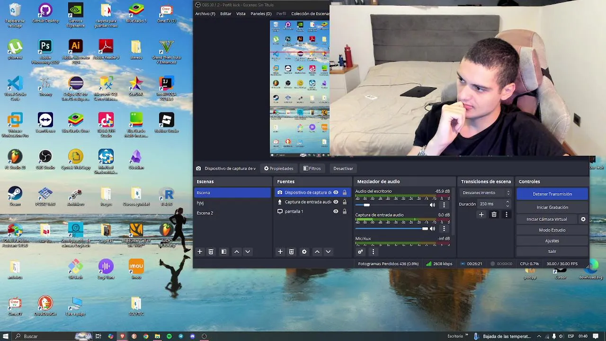Click Spotify icon in the taskbar
Image resolution: width=606 pixels, height=341 pixels.
(169, 336)
